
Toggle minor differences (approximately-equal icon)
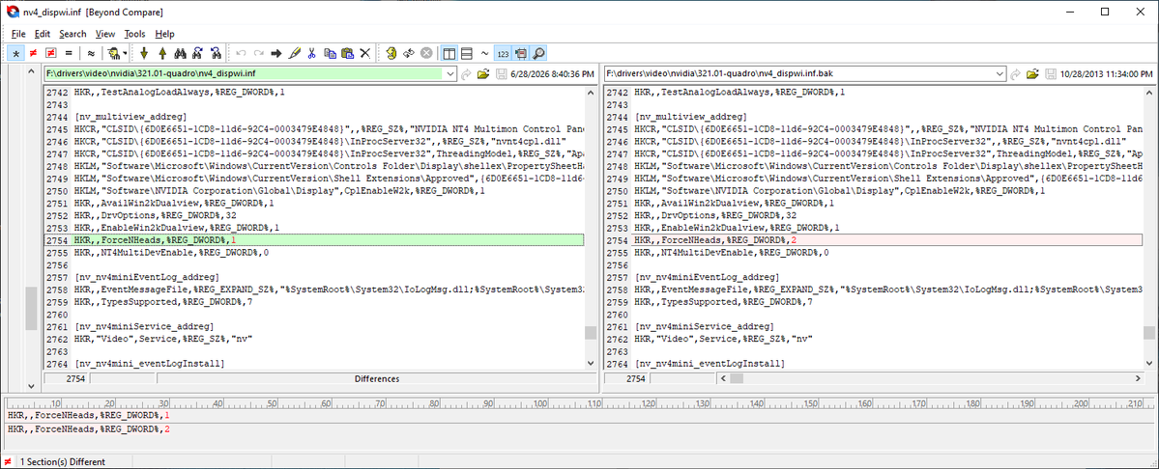coord(91,53)
